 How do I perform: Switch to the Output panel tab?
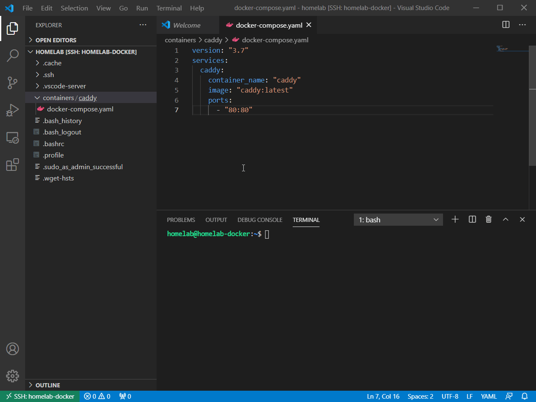216,220
